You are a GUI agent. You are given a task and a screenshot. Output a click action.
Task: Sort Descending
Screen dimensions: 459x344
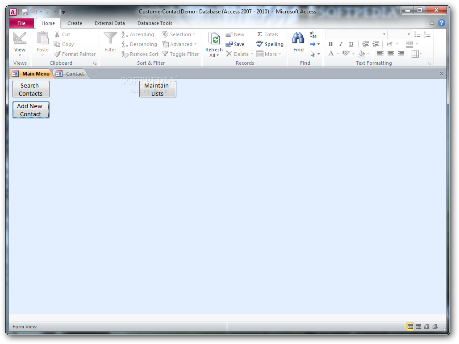coord(139,44)
